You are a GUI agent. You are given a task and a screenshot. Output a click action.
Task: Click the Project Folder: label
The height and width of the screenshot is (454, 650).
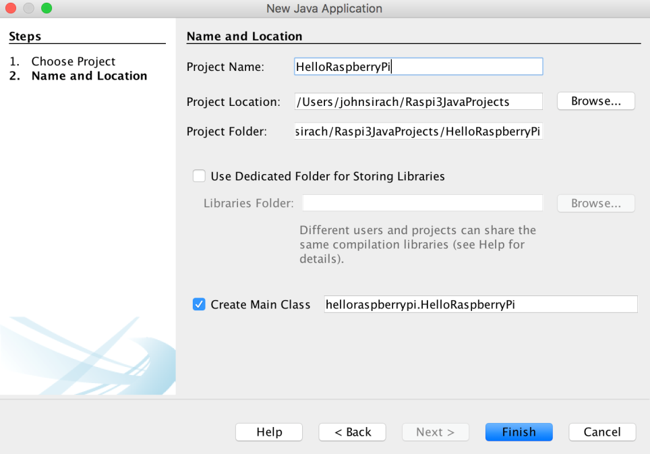227,132
